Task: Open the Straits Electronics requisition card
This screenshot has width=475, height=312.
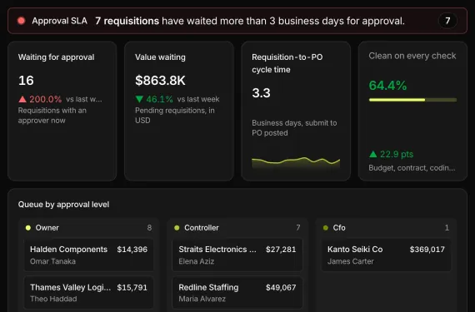Action: (237, 255)
